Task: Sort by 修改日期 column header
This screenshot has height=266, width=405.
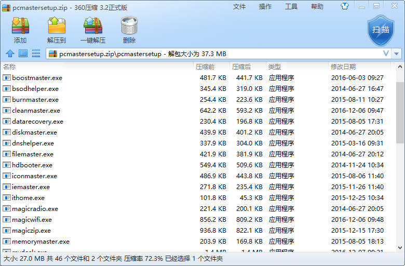Action: (x=360, y=66)
